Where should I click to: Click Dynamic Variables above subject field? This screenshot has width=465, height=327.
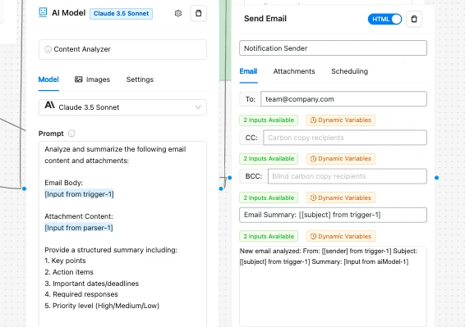pos(341,198)
